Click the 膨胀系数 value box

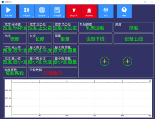click(15, 73)
